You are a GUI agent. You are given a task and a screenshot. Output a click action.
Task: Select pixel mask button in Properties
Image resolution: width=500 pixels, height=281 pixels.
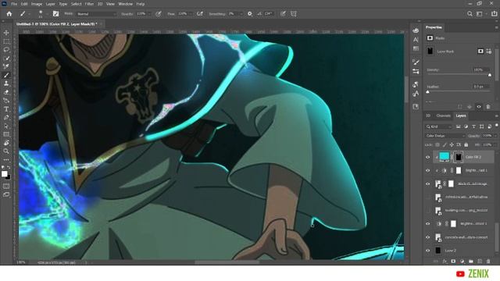point(480,52)
